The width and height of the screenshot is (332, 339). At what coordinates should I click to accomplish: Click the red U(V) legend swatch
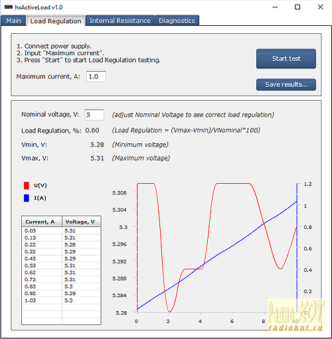27,186
